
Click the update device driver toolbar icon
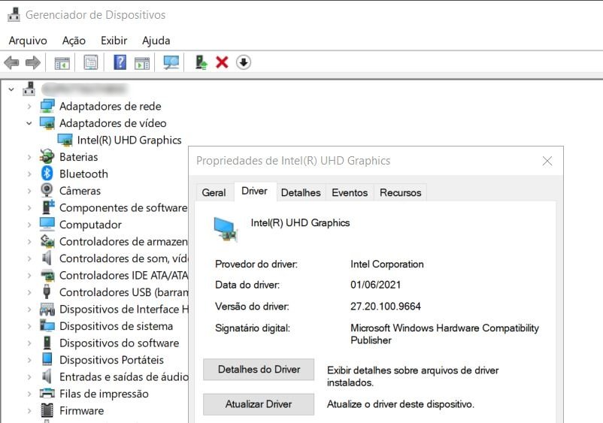[201, 62]
